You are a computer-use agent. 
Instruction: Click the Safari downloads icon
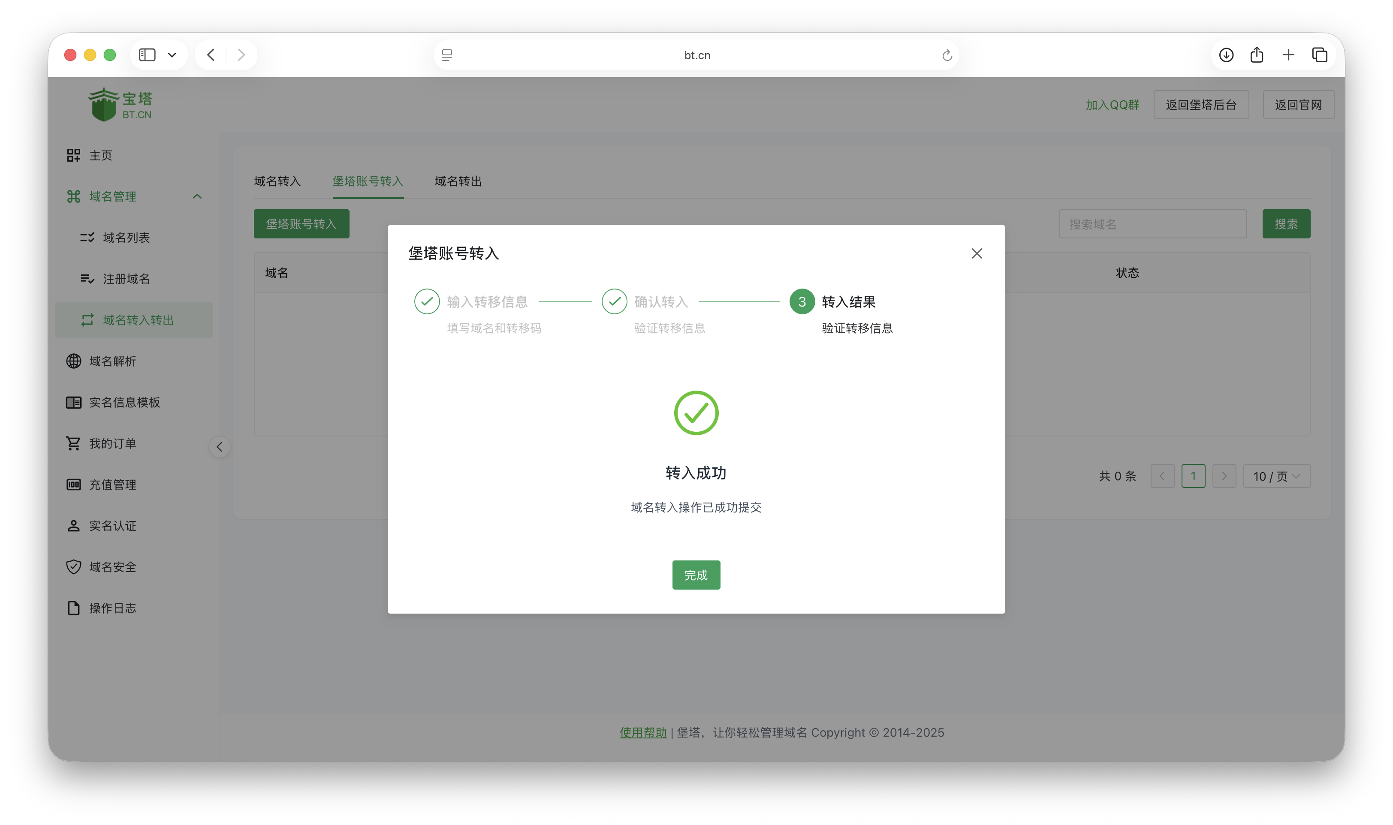1226,55
